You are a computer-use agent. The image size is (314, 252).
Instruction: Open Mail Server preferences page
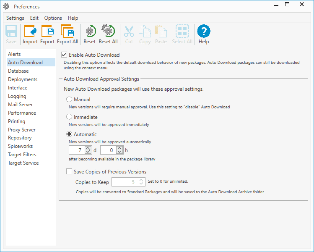[31, 105]
